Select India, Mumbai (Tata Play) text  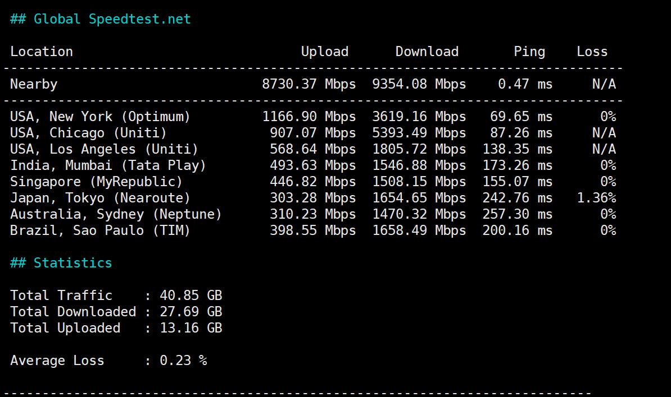[x=108, y=165]
